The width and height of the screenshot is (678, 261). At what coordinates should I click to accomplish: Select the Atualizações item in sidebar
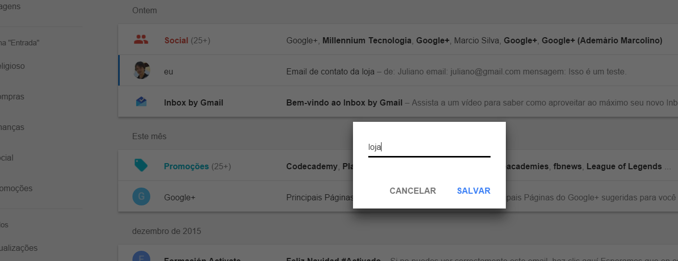click(19, 248)
